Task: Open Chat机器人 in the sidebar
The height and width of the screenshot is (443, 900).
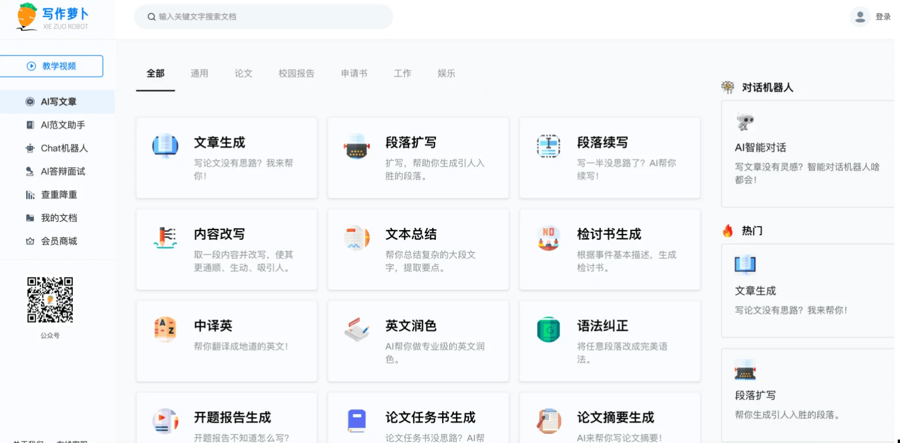Action: pos(57,149)
